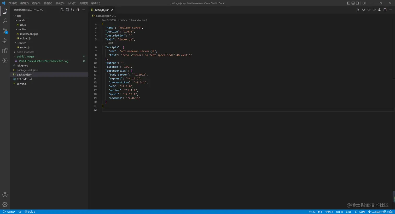Change indentation 空格: 2
This screenshot has width=395, height=214.
(x=329, y=212)
